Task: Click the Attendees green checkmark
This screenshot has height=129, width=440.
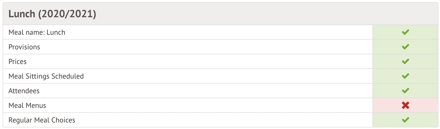Action: point(405,91)
